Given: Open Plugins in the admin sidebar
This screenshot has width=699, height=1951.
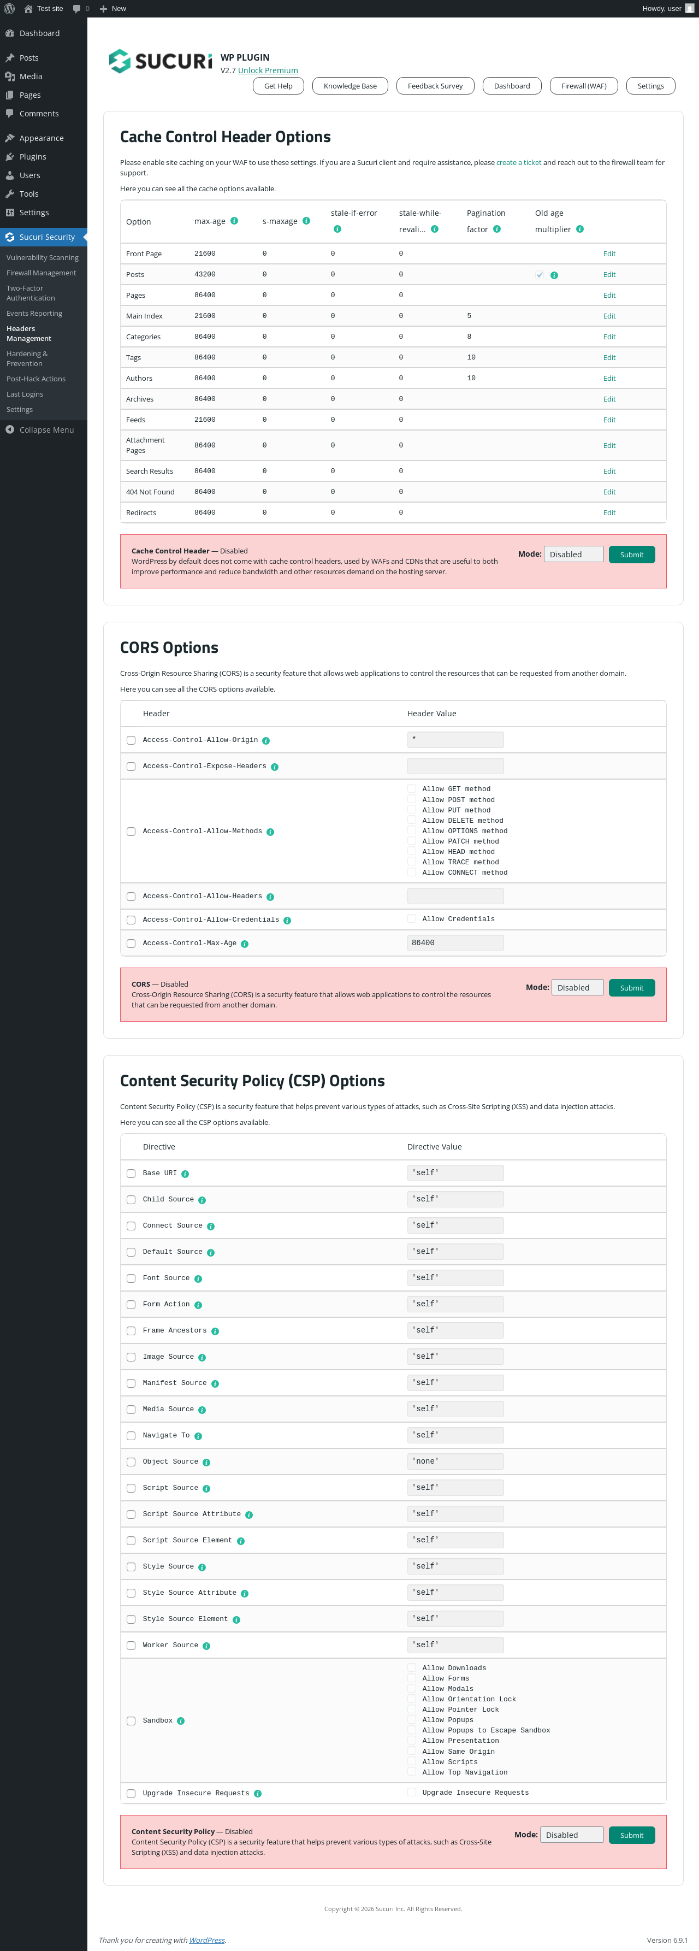Looking at the screenshot, I should (33, 157).
